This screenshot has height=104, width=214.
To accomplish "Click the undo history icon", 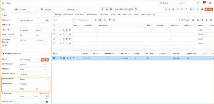I will tap(178, 9).
